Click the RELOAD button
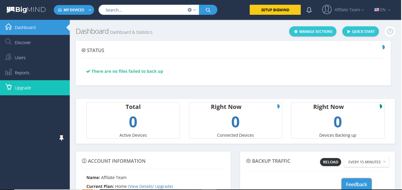 (330, 162)
